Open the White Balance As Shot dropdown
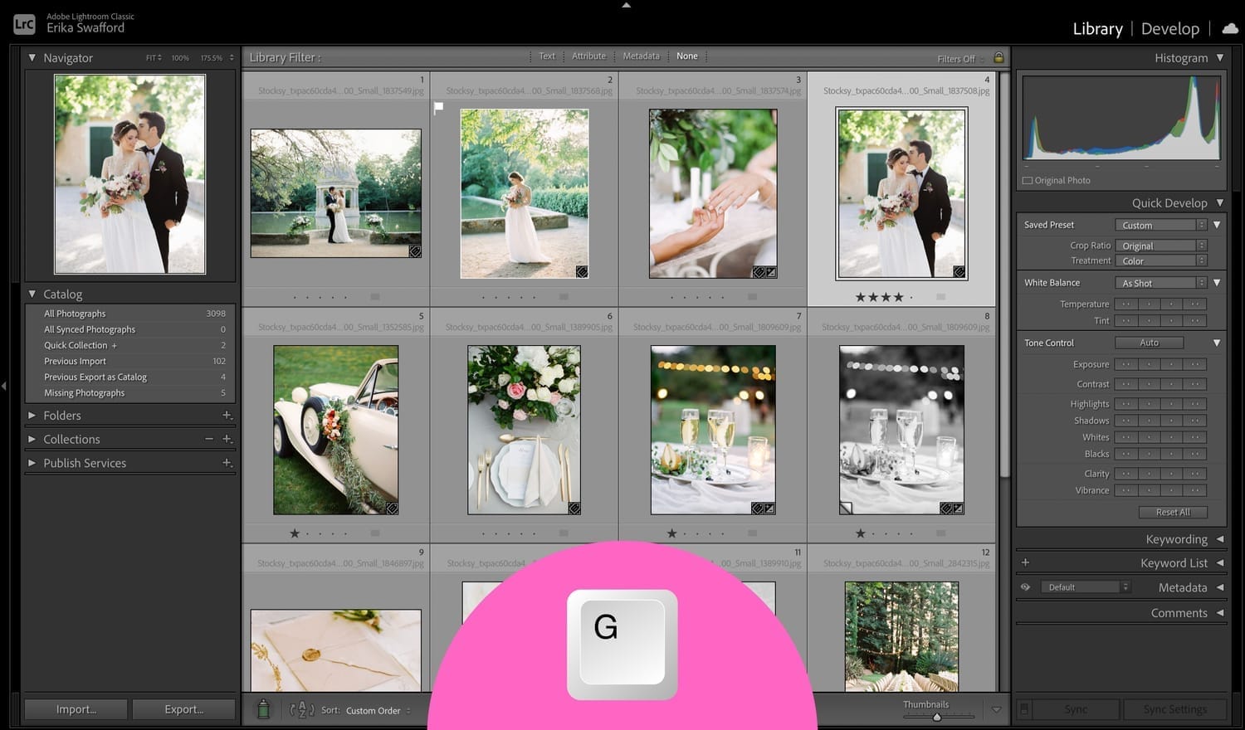 pyautogui.click(x=1160, y=283)
